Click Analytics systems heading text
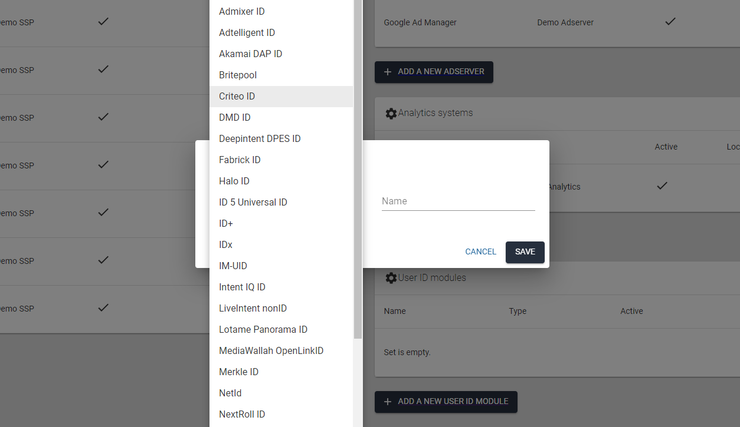Screen dimensions: 740x427 coord(436,113)
